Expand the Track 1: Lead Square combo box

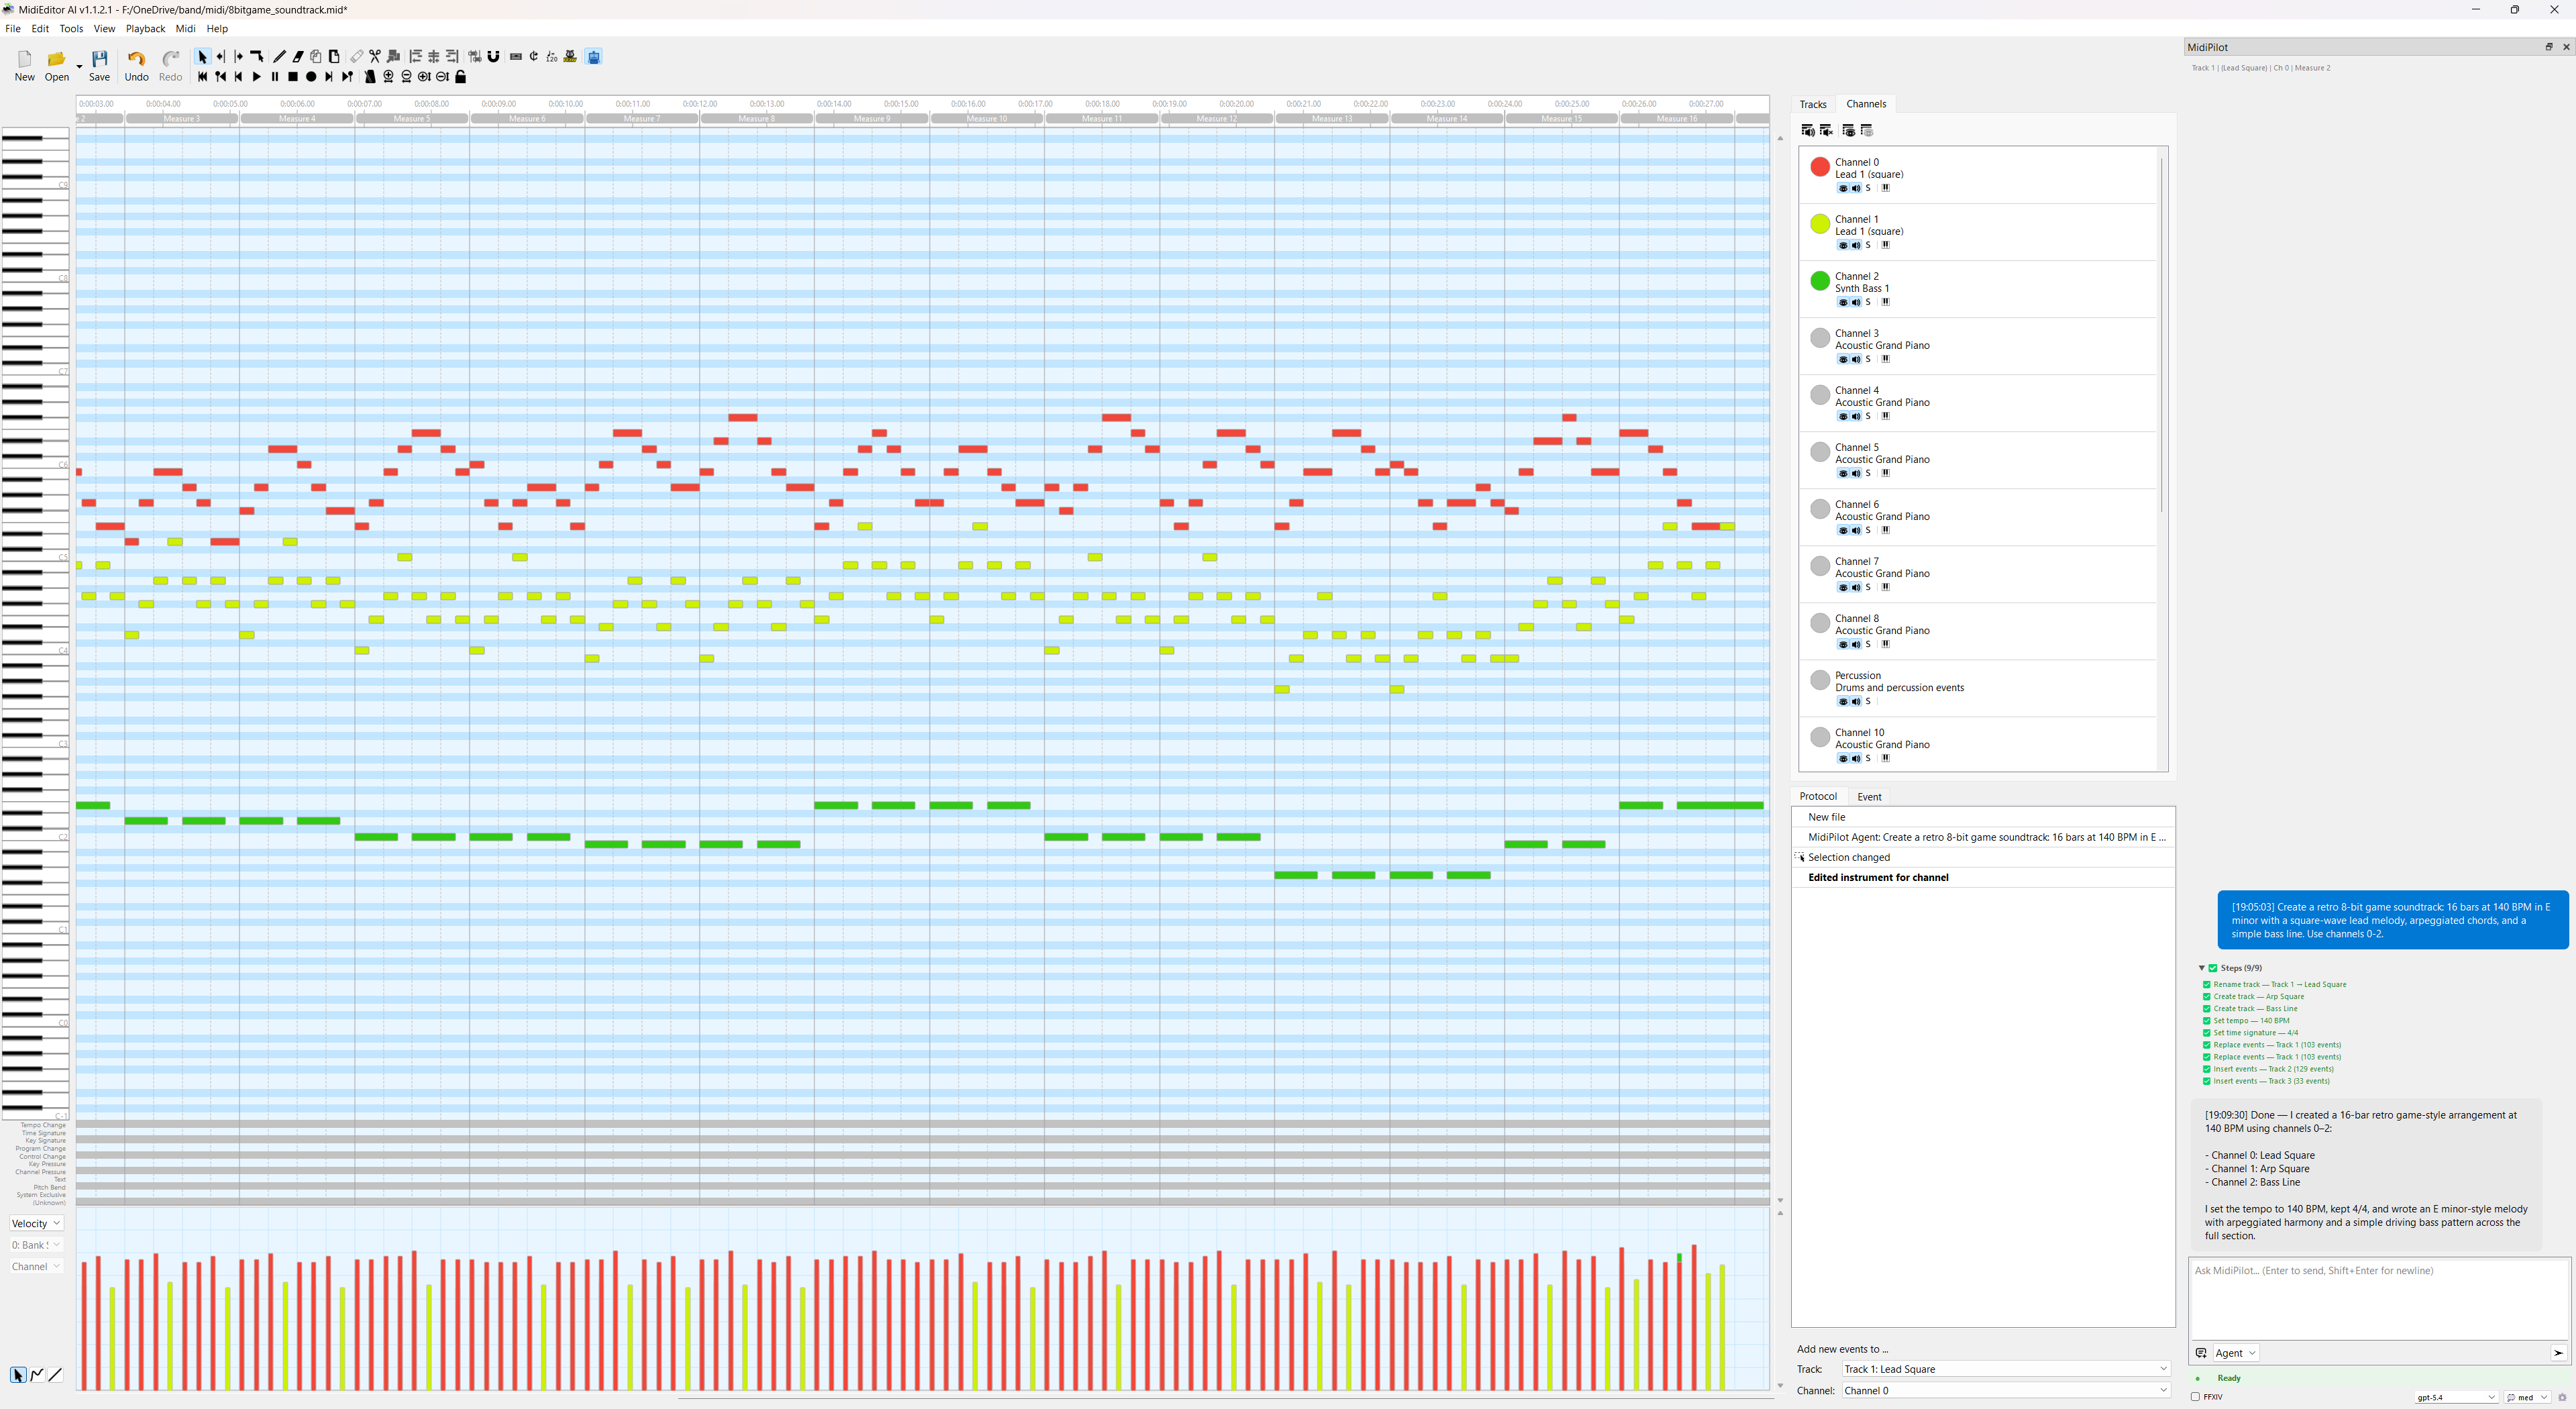(2004, 1369)
